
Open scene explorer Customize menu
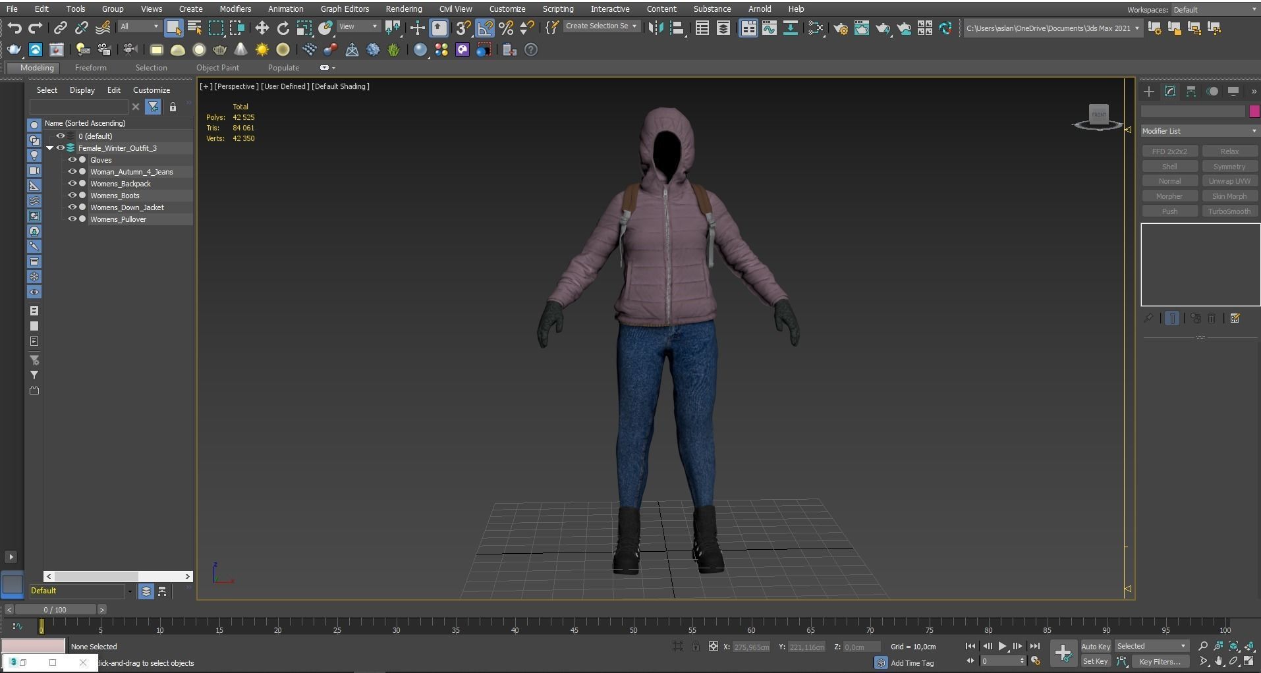pyautogui.click(x=152, y=90)
